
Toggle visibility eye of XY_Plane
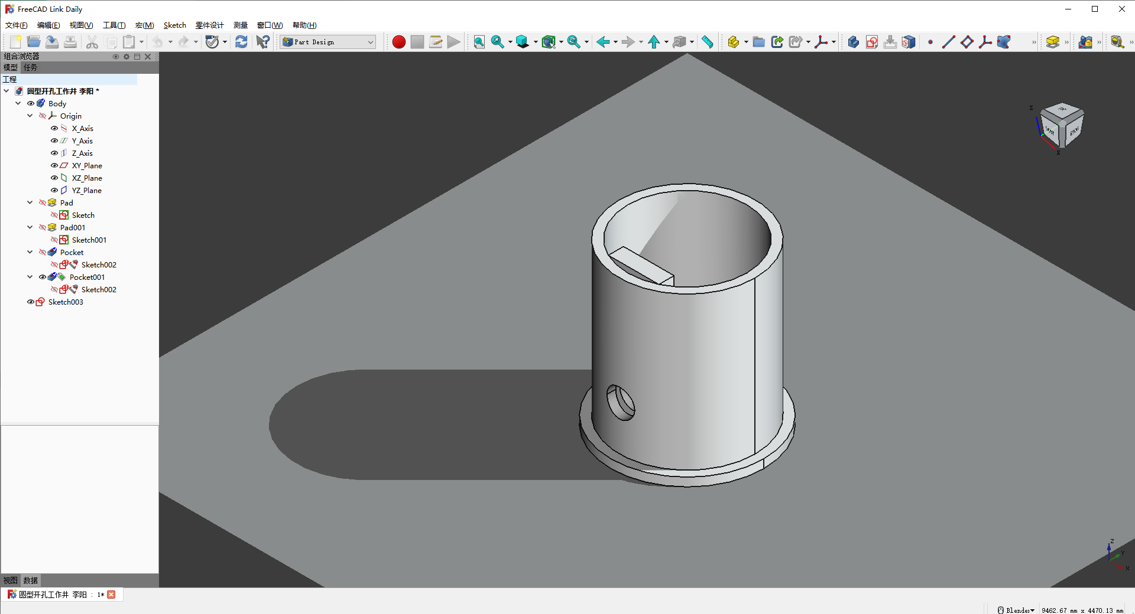[54, 166]
